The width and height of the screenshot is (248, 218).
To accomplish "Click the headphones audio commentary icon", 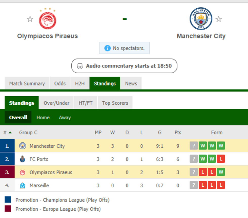I will [x=80, y=66].
